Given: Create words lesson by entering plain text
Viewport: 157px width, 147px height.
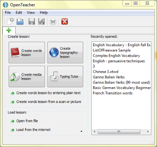Looking at the screenshot, I should click(46, 93).
